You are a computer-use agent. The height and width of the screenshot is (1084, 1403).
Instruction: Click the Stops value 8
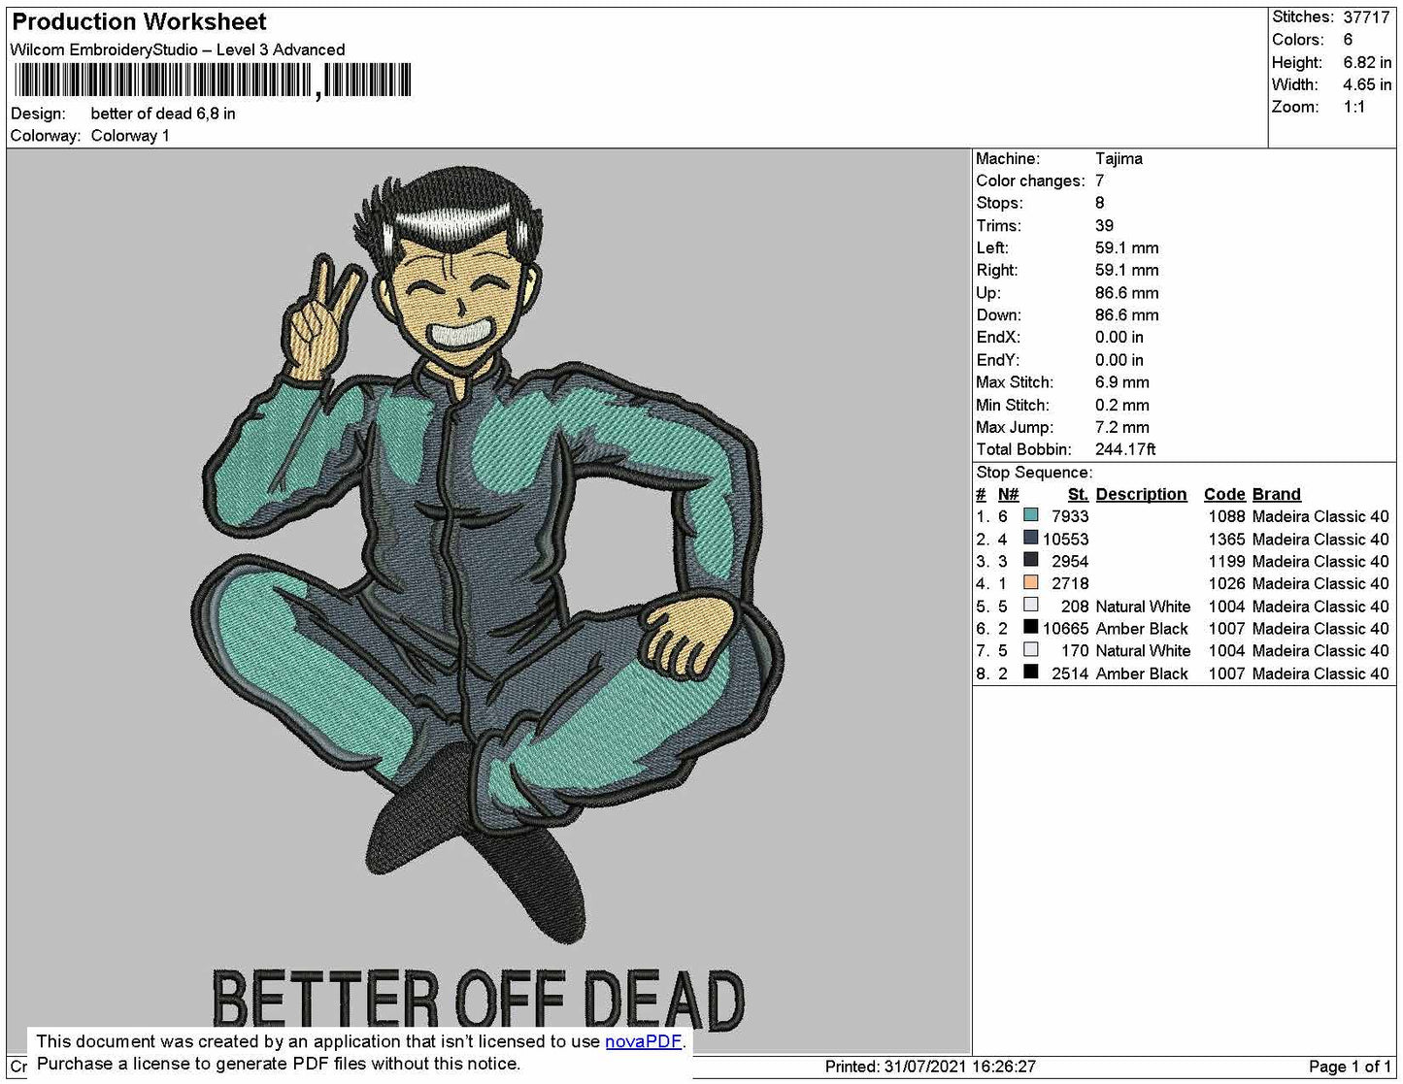click(1099, 203)
